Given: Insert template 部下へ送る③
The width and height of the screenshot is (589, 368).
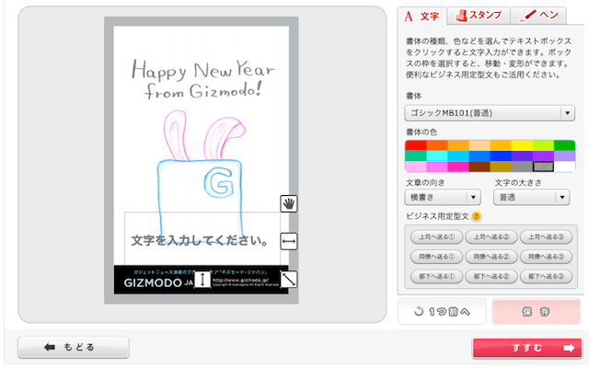Looking at the screenshot, I should pyautogui.click(x=546, y=276).
